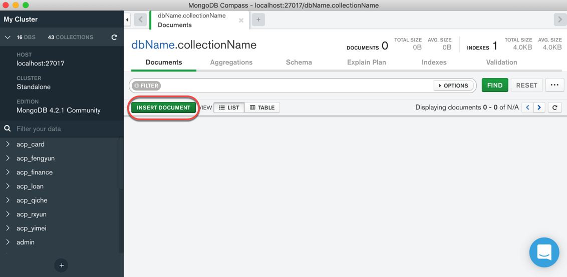
Task: Run the query with Find
Action: coord(495,85)
